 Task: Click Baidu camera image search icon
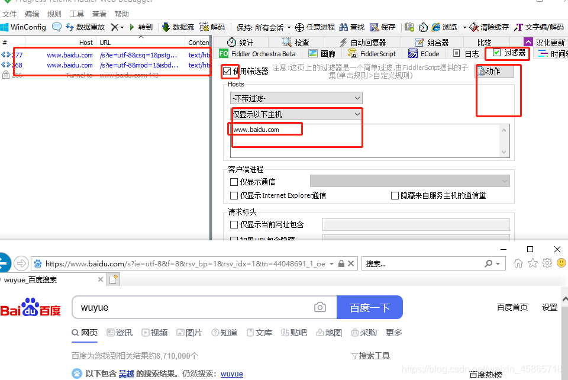tap(320, 307)
